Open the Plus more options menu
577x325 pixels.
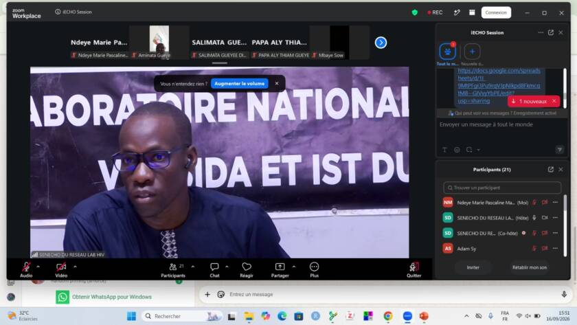click(x=315, y=269)
